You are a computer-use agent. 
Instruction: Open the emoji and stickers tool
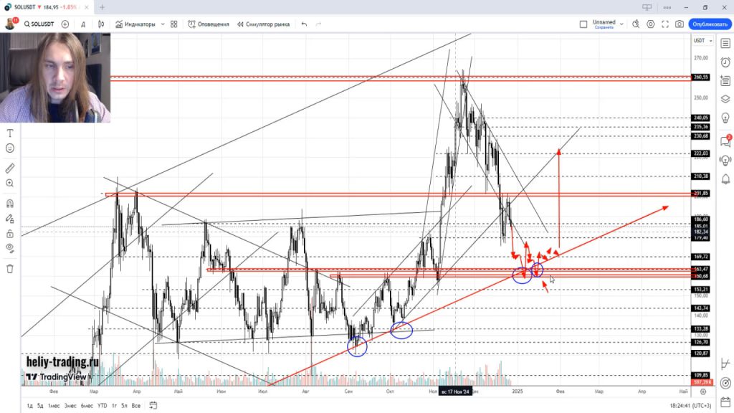tap(10, 148)
